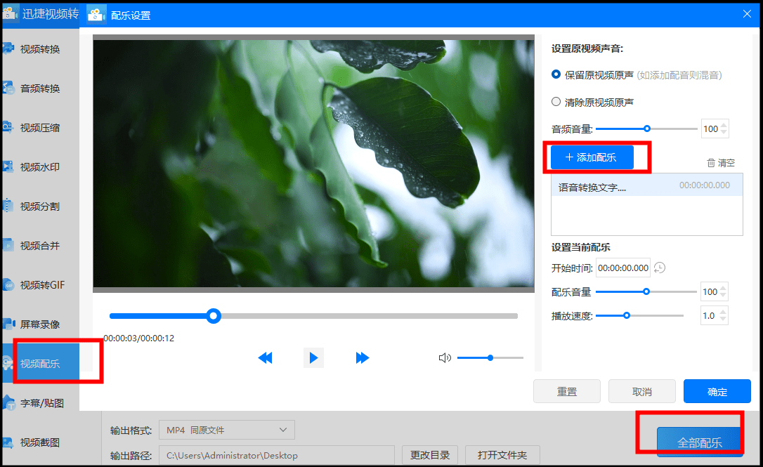Screen dimensions: 763x467
Task: Open 屏幕录像 from the sidebar
Action: click(40, 324)
